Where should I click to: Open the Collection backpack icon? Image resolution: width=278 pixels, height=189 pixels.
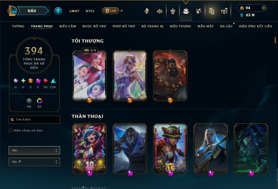[186, 11]
